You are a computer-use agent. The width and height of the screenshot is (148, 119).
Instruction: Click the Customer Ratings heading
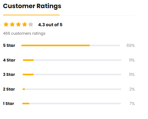tap(32, 6)
